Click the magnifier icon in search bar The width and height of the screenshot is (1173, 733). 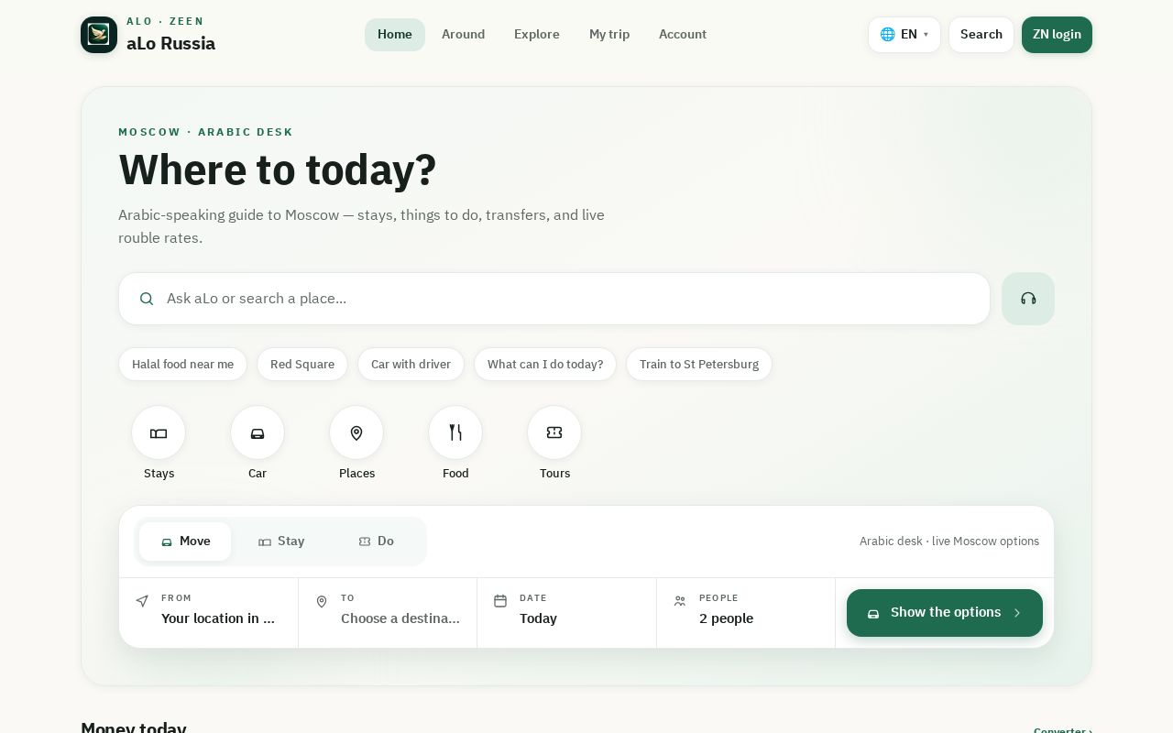click(x=147, y=299)
